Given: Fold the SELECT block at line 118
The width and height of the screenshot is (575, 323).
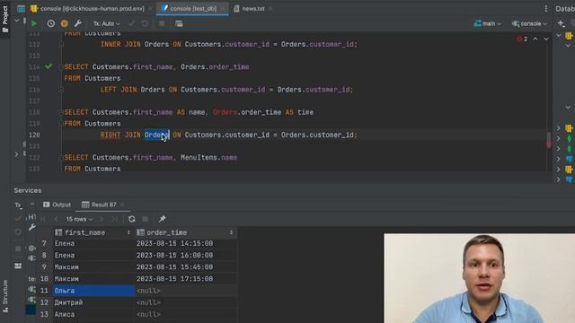Looking at the screenshot, I should [x=61, y=112].
